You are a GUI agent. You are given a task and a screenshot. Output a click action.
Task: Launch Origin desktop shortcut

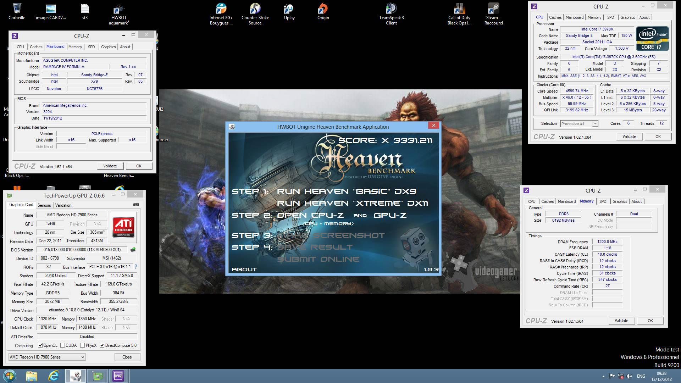(x=323, y=11)
